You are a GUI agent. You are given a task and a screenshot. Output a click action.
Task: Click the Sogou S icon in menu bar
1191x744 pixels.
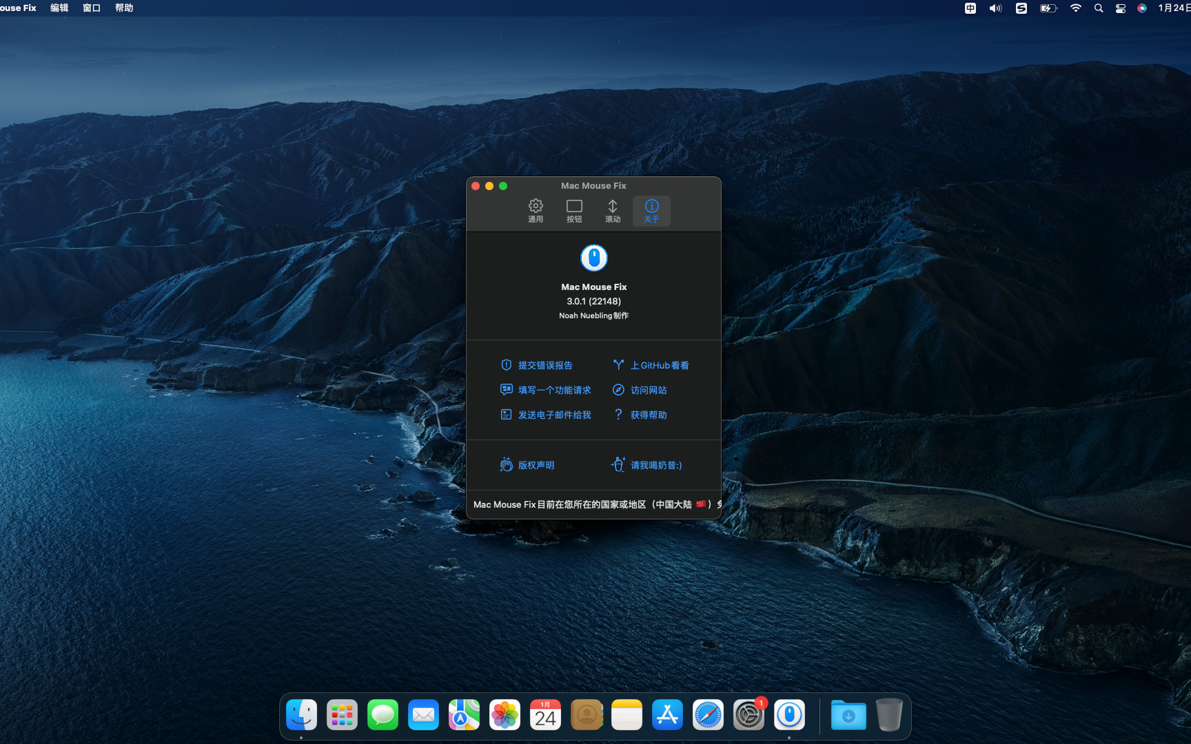[1021, 8]
